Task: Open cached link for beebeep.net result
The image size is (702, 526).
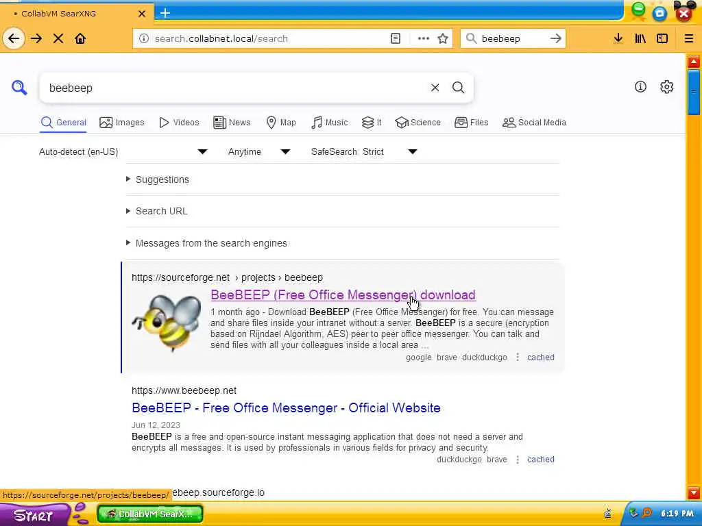Action: pos(540,460)
